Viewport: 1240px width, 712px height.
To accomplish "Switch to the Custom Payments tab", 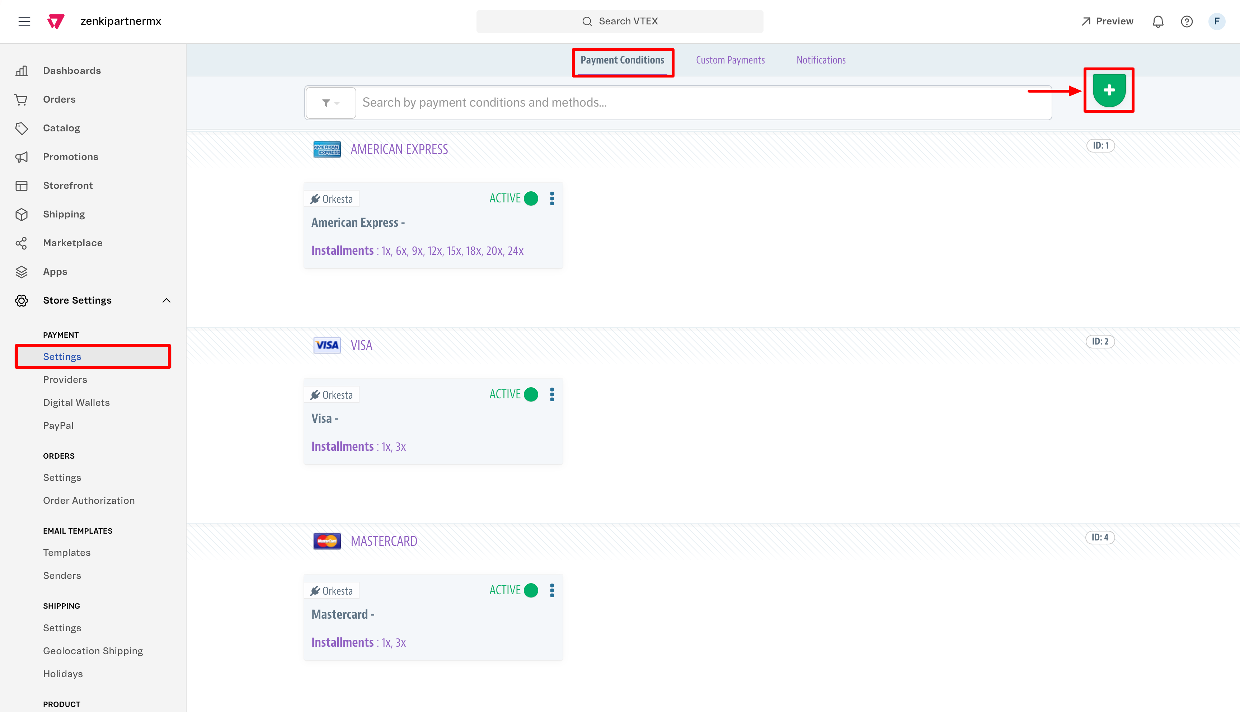I will [x=730, y=60].
